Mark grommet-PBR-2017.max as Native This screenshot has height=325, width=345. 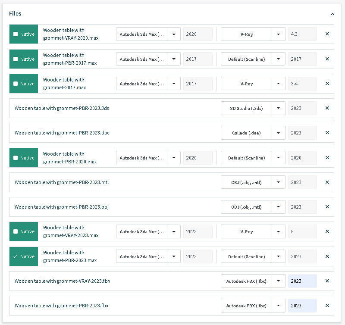pos(16,59)
